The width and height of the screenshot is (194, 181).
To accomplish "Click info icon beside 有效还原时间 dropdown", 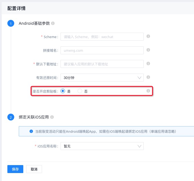I will tap(148, 77).
